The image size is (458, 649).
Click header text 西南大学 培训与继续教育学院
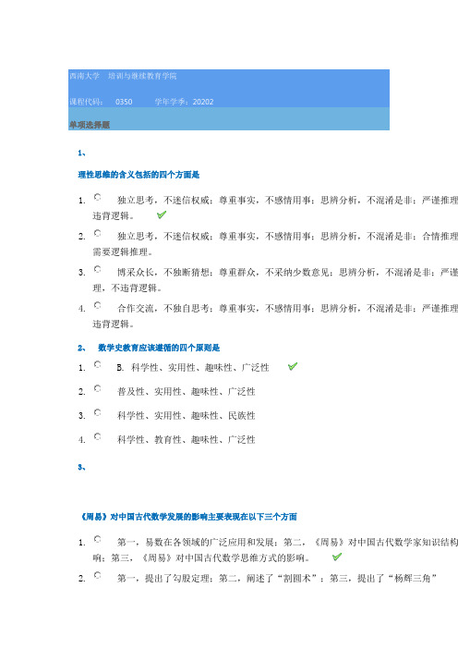pyautogui.click(x=123, y=76)
